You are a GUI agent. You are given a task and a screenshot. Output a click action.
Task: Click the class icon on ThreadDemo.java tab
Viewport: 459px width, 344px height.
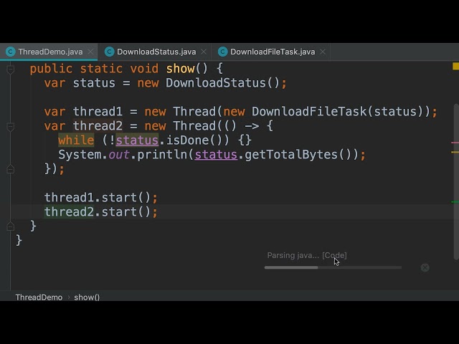pyautogui.click(x=11, y=52)
